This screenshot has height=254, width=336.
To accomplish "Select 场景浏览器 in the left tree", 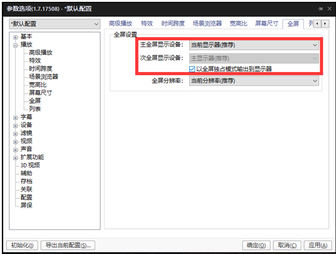I will click(x=43, y=77).
